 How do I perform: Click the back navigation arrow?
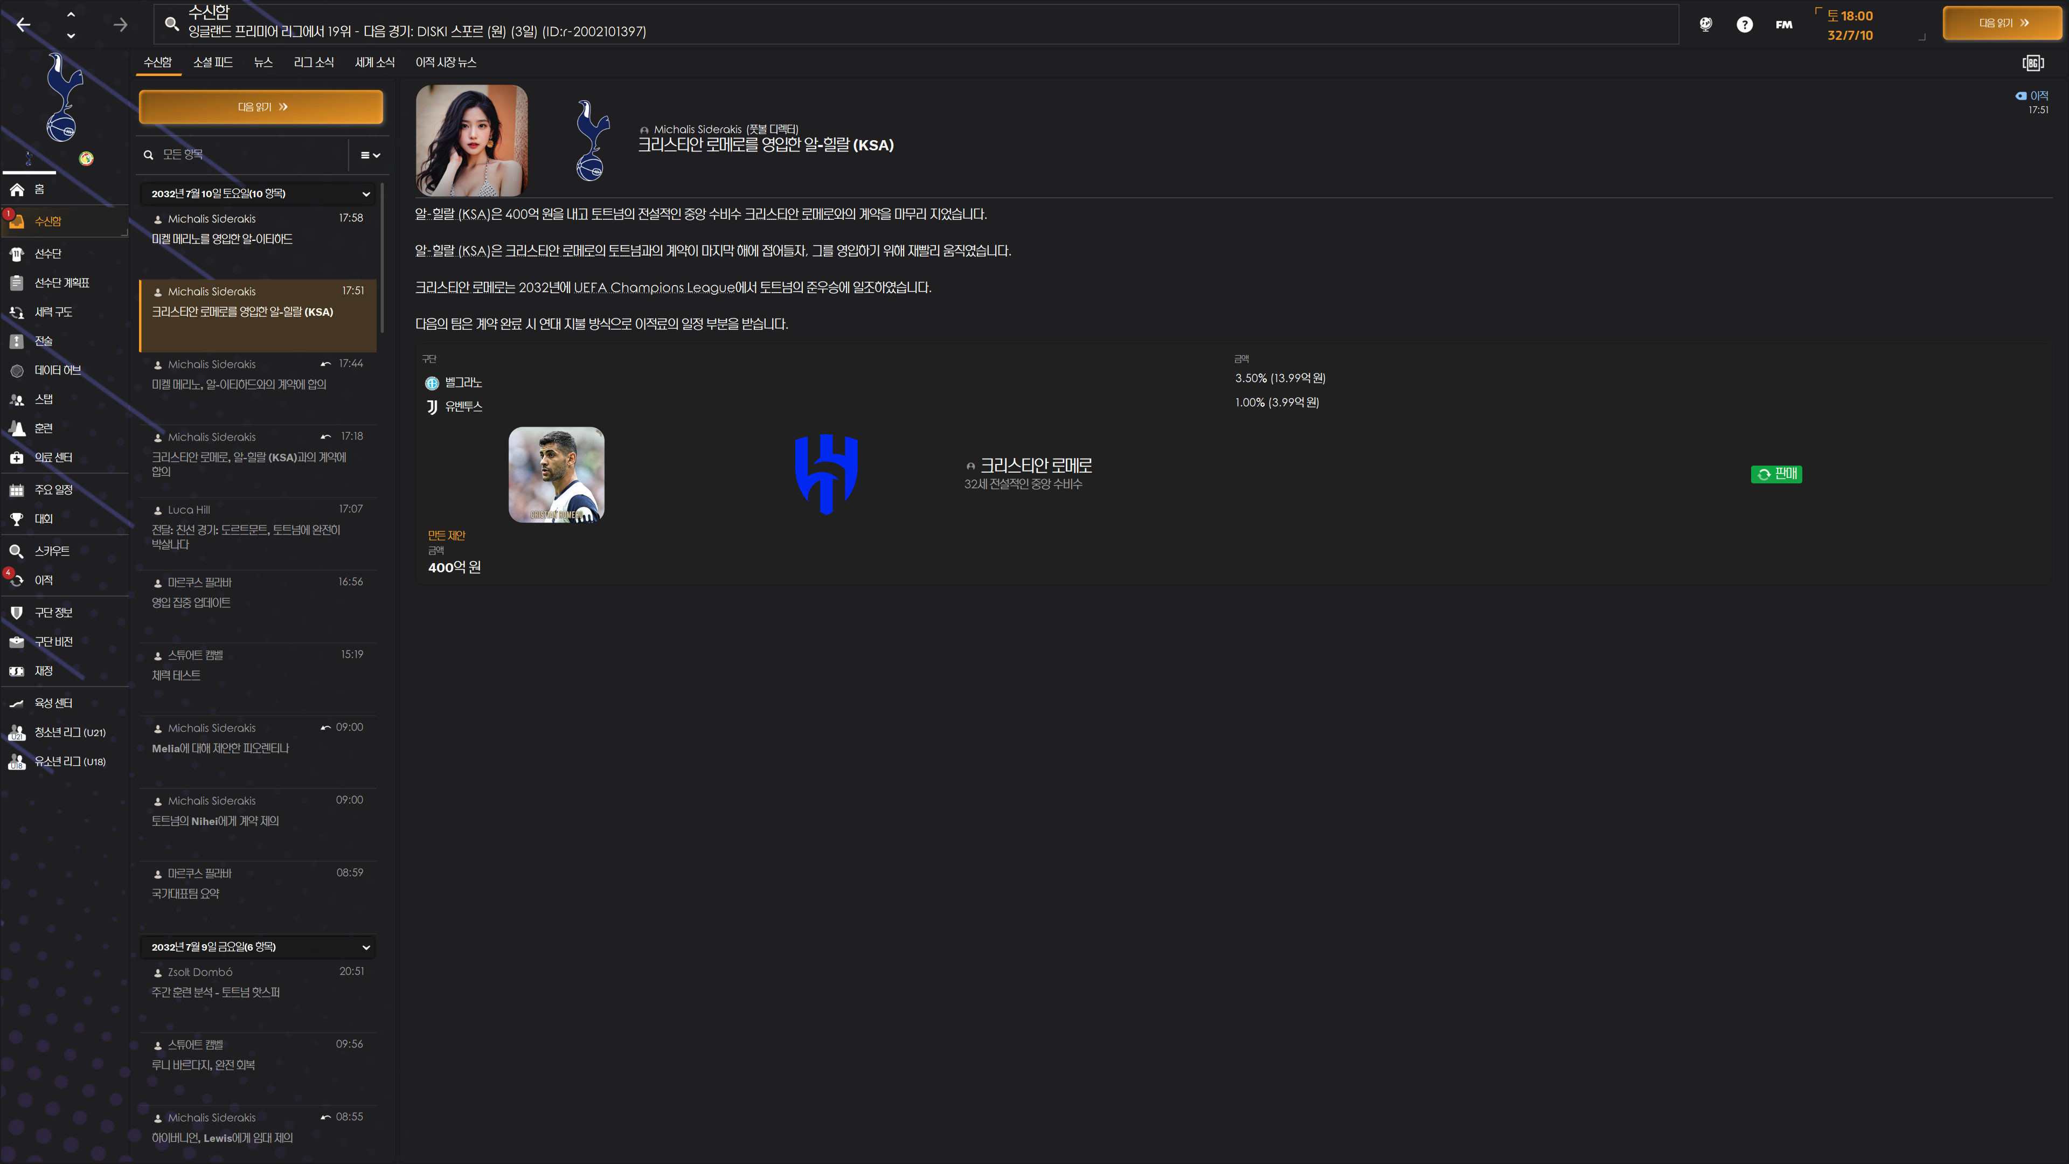pyautogui.click(x=23, y=25)
